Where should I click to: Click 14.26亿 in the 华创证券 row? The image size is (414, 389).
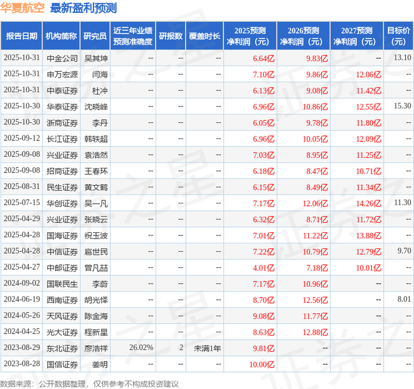click(368, 203)
